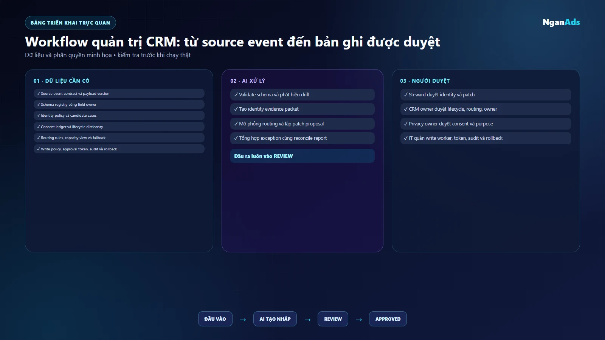Select 'Schema registry cùng field owner' row

119,105
